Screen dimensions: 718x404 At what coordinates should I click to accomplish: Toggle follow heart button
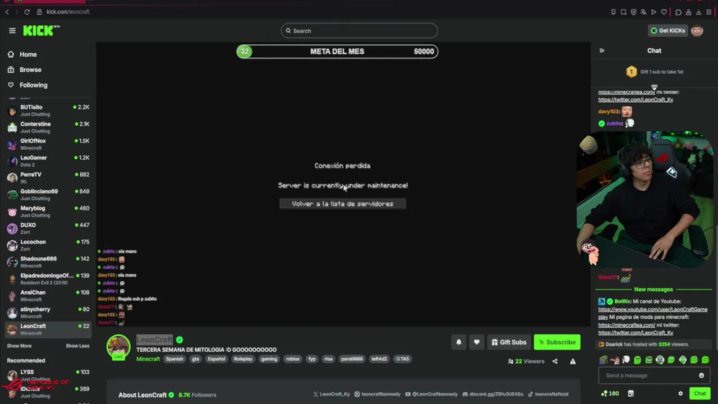pos(477,342)
